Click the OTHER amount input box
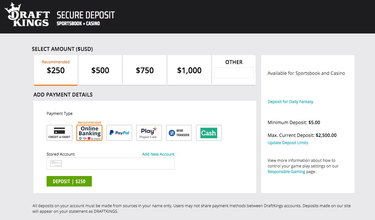Image resolution: width=375 pixels, height=220 pixels. pos(234,73)
